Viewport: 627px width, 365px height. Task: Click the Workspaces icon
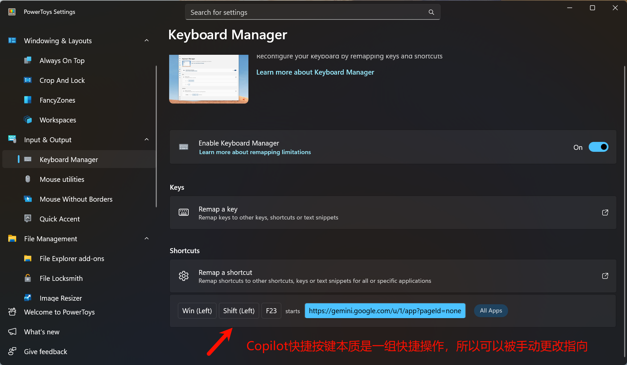(28, 120)
